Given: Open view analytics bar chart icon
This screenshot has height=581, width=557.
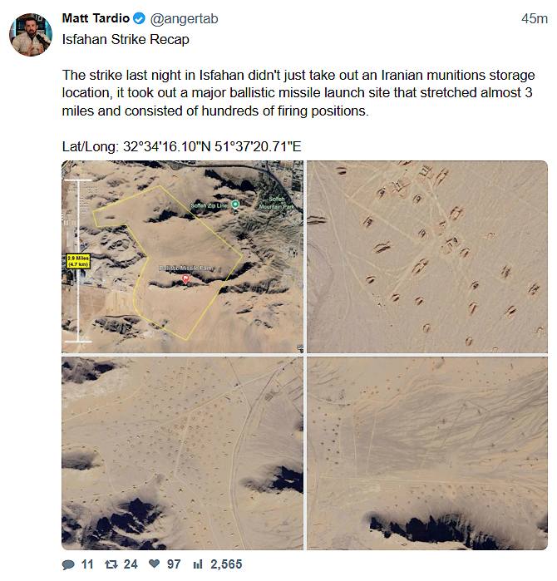Looking at the screenshot, I should (x=198, y=564).
